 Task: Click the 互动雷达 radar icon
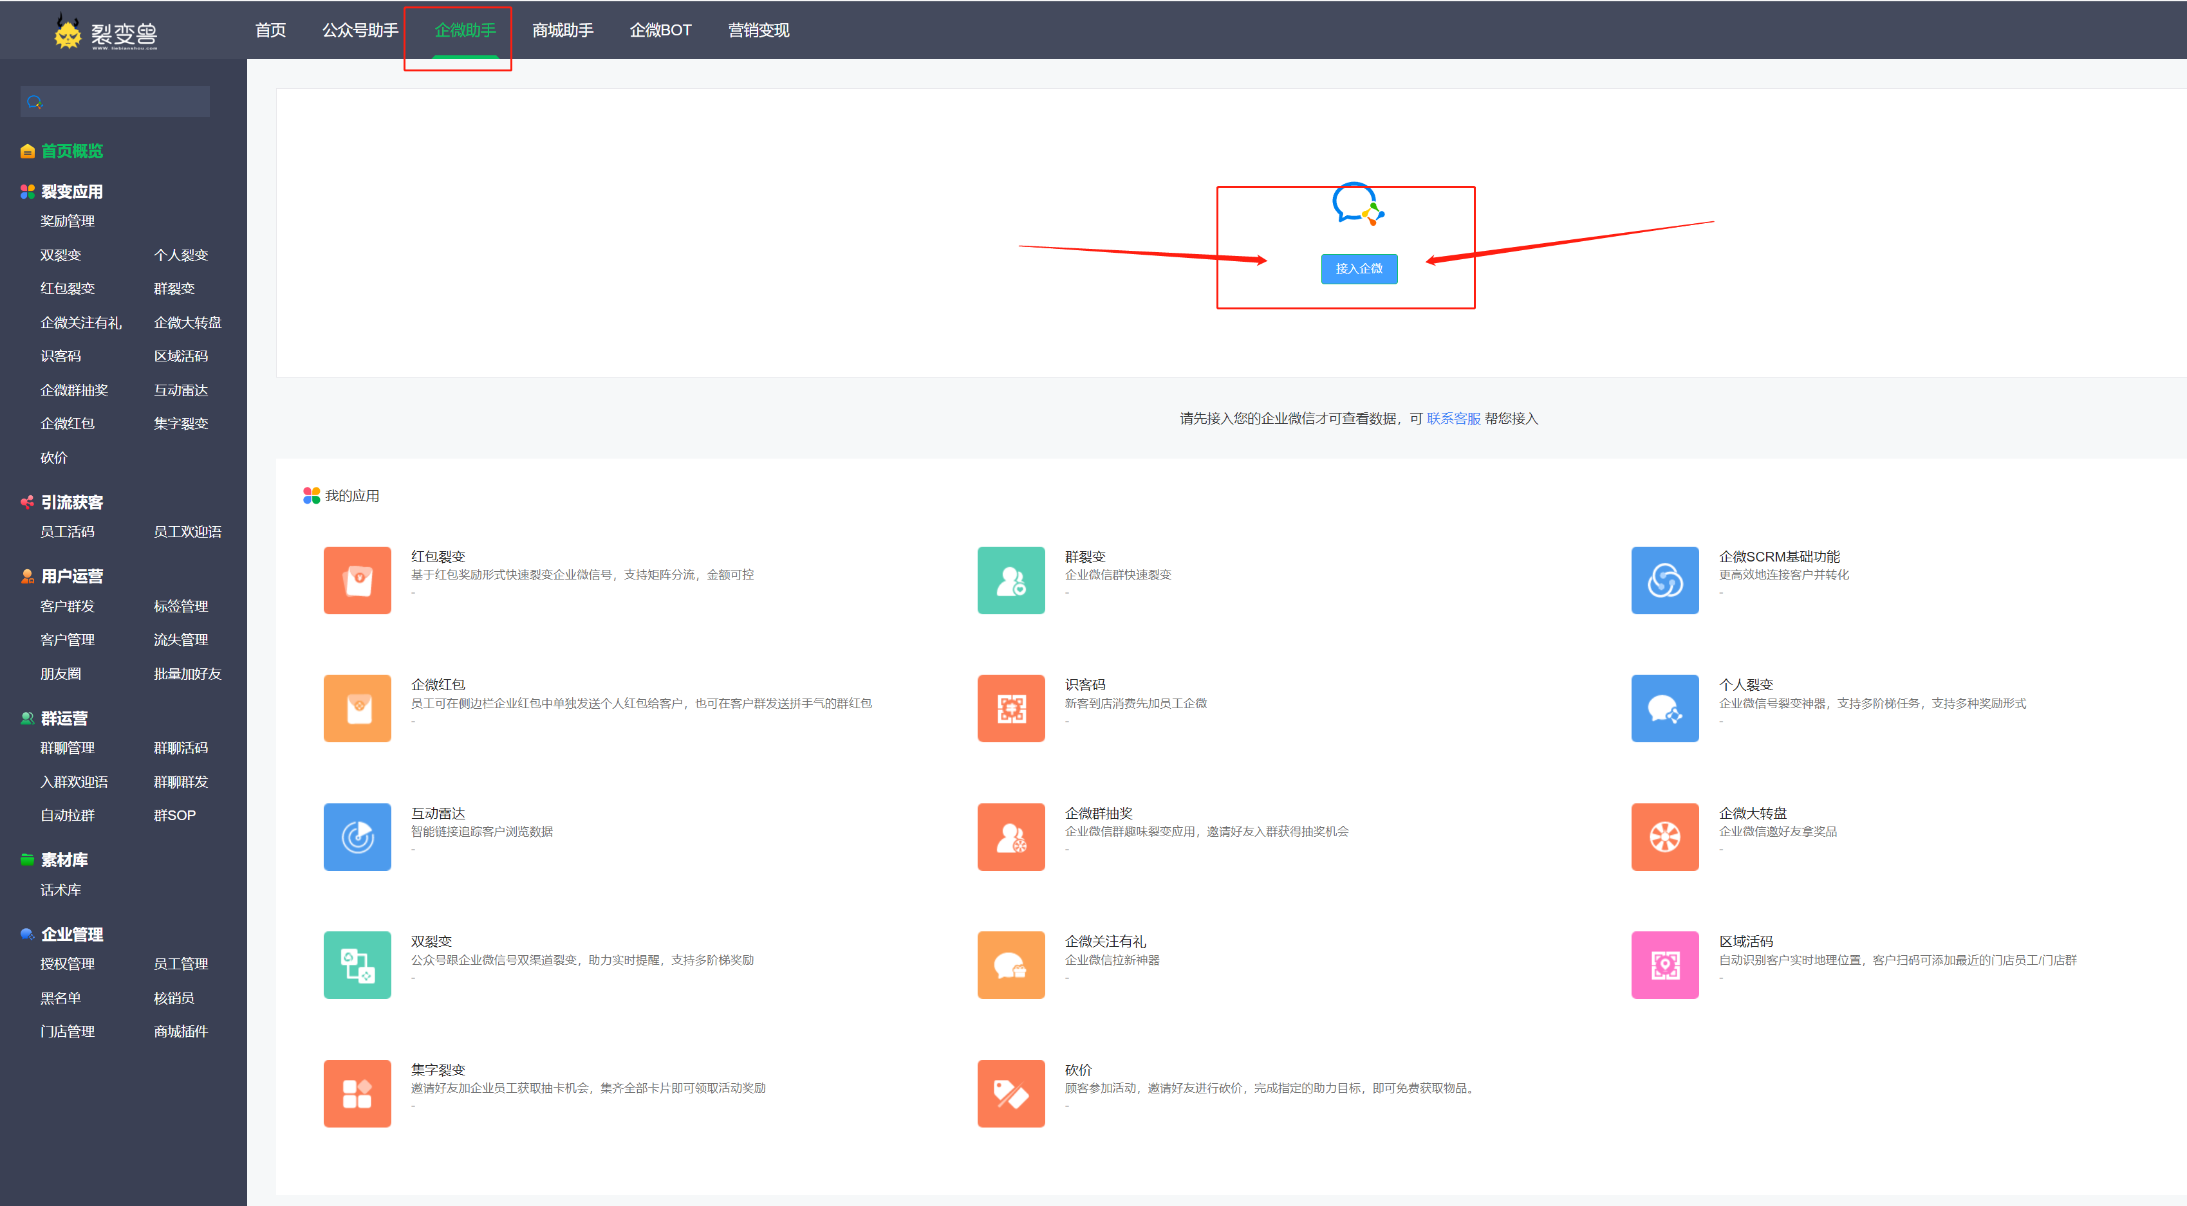(357, 837)
